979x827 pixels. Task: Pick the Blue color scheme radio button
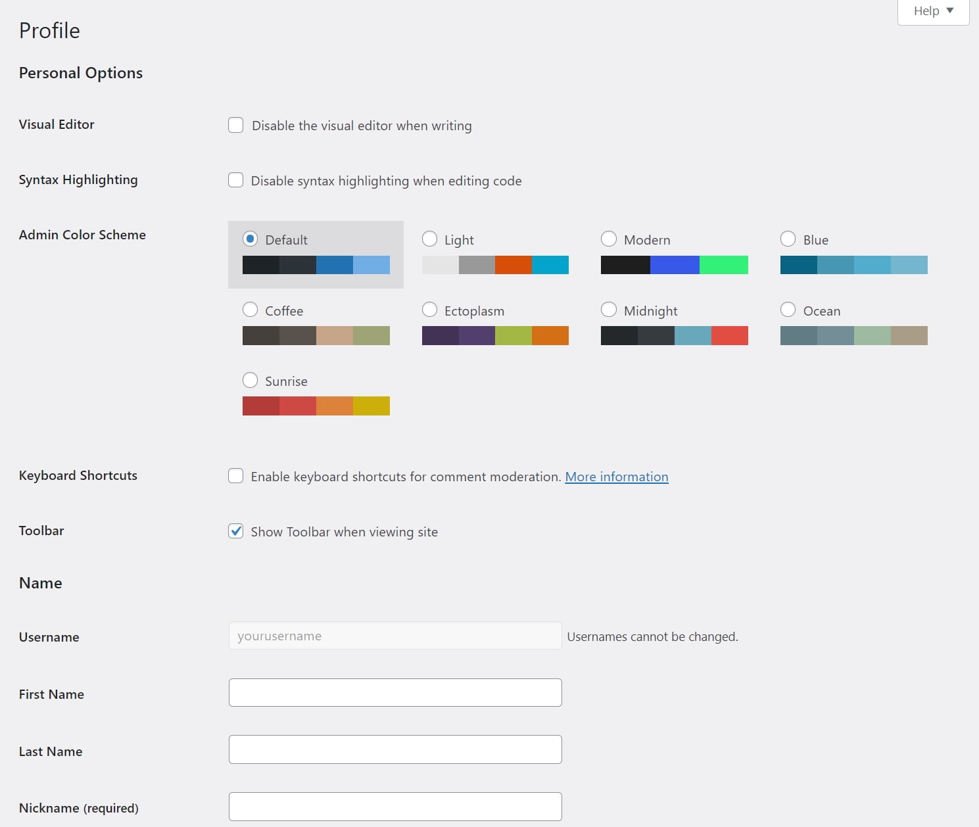[788, 239]
